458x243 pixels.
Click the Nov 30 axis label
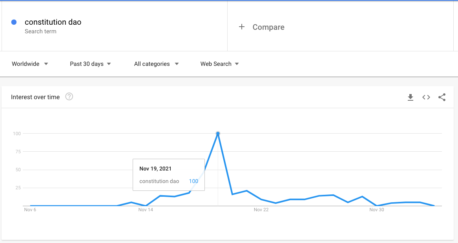click(x=376, y=210)
